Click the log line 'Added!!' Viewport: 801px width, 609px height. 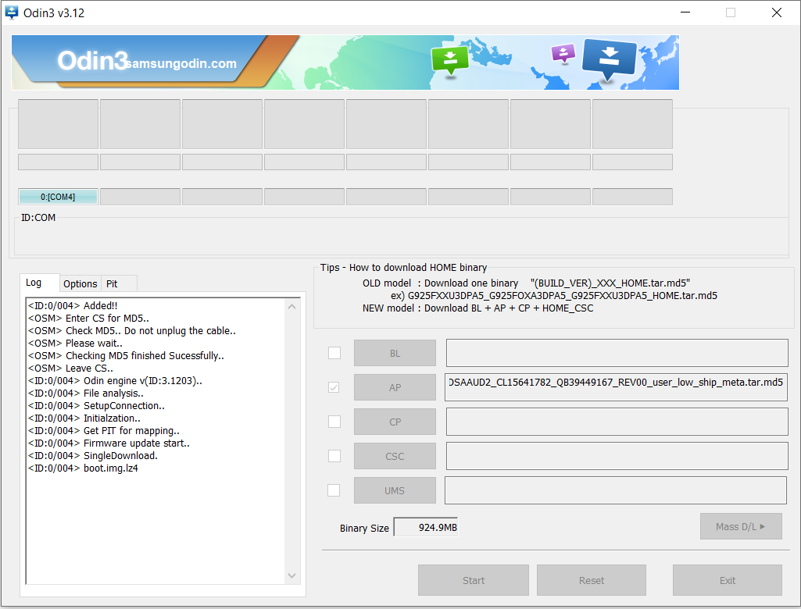[x=73, y=306]
